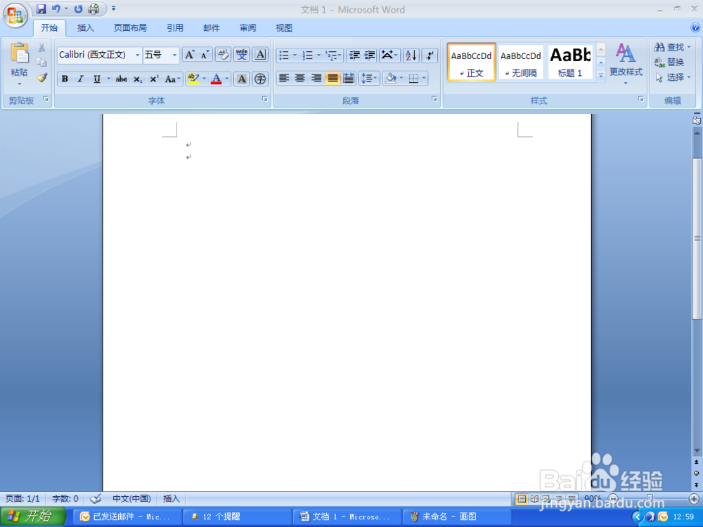Enable center paragraph alignment

tap(299, 79)
